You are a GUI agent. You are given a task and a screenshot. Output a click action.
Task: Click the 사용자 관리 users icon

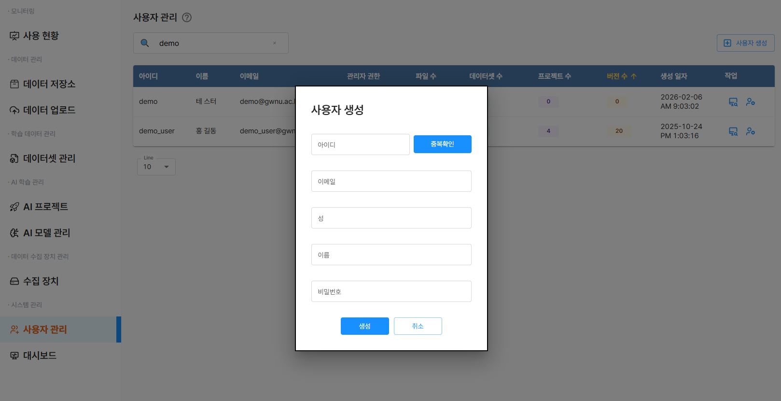point(14,329)
